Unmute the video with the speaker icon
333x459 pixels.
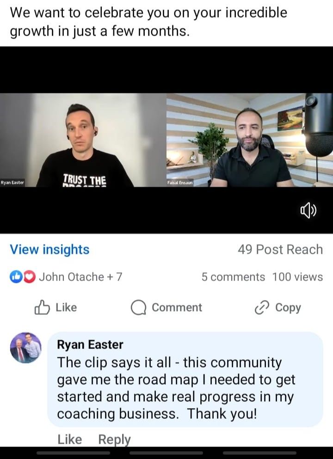tap(308, 211)
